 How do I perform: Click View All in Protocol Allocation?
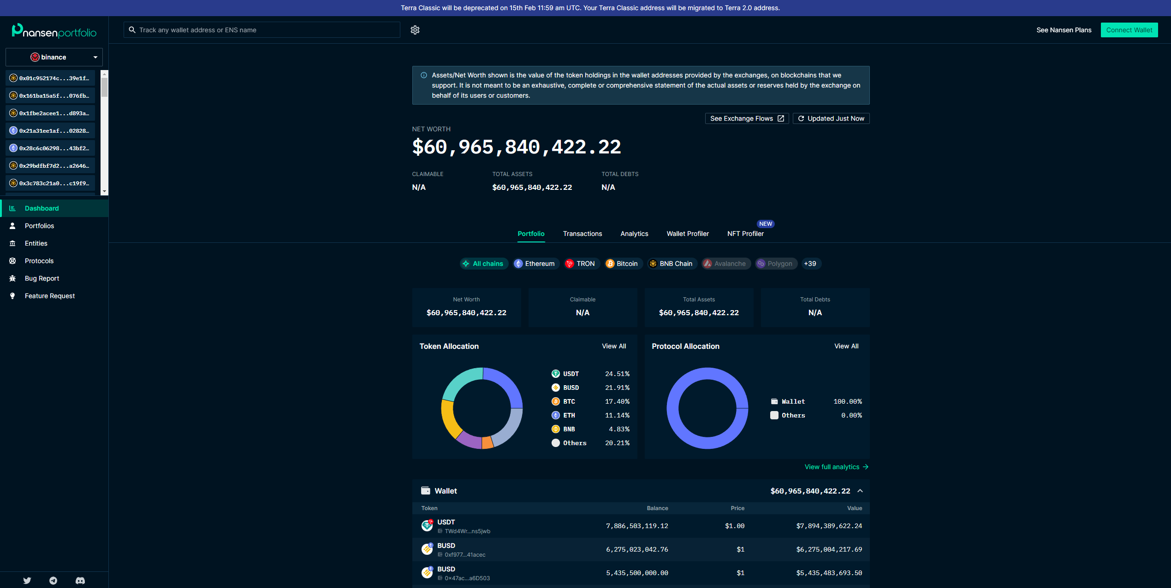(x=846, y=346)
